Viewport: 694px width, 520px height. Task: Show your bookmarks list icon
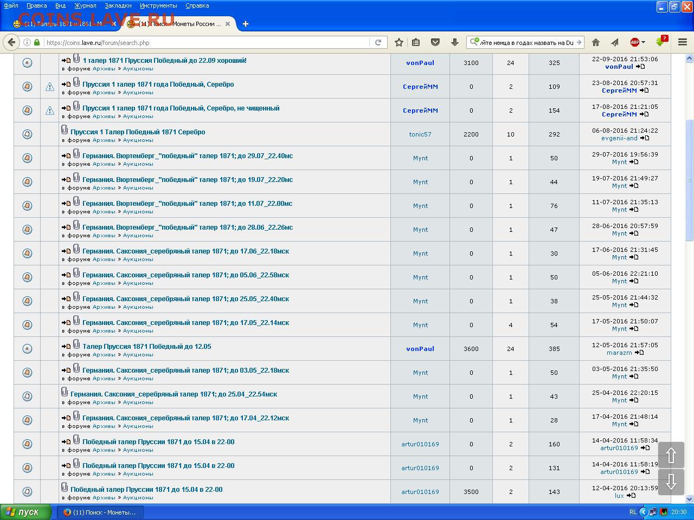[416, 42]
